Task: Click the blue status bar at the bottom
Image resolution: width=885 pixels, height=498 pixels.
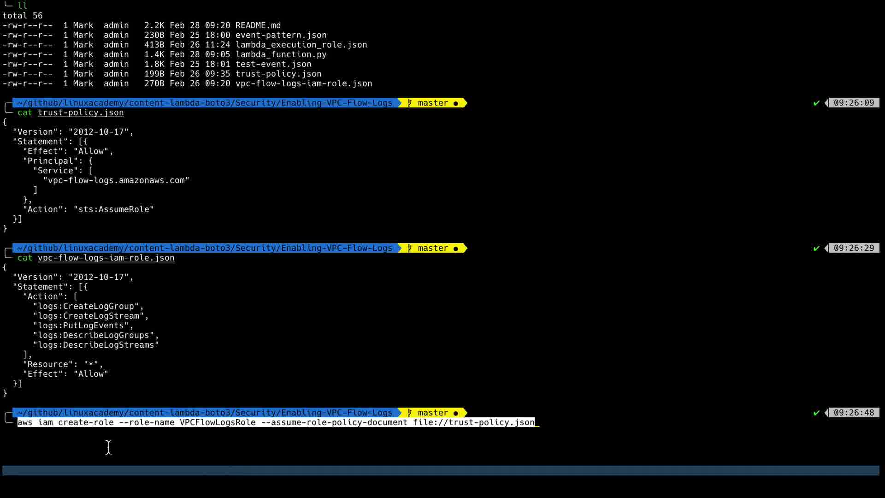Action: tap(441, 470)
